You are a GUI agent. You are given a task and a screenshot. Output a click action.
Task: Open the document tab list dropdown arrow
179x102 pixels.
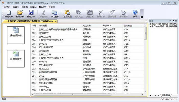point(146,21)
